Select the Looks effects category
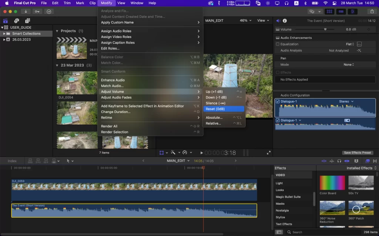 pos(280,190)
